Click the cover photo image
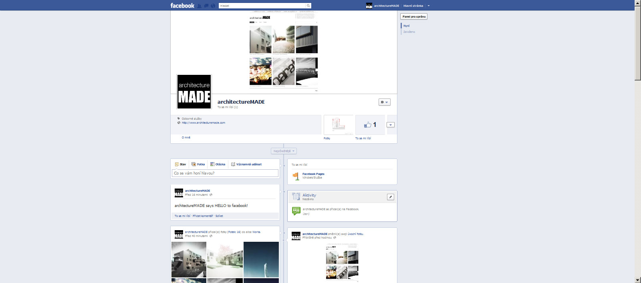The image size is (641, 283). pos(284,52)
